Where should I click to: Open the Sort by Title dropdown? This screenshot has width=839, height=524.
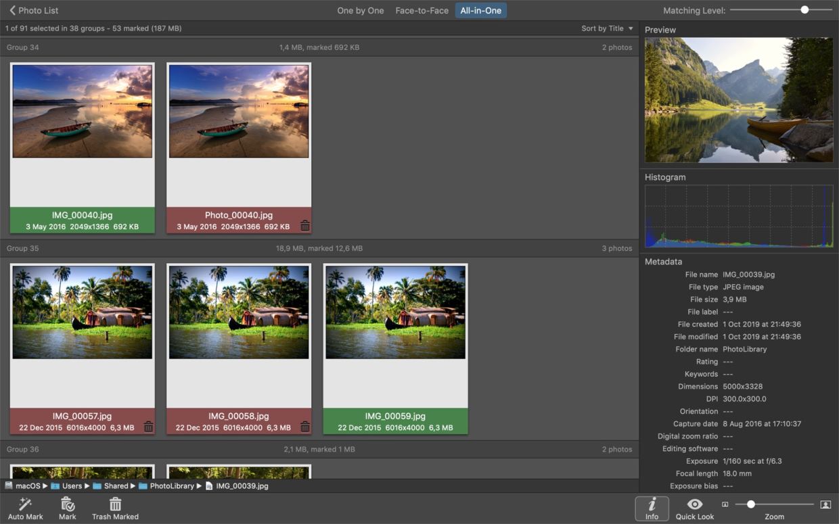608,28
